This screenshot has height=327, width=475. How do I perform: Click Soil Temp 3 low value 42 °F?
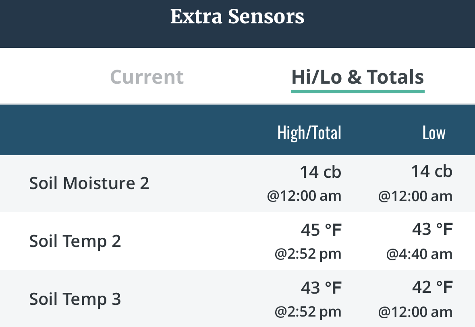[432, 288]
